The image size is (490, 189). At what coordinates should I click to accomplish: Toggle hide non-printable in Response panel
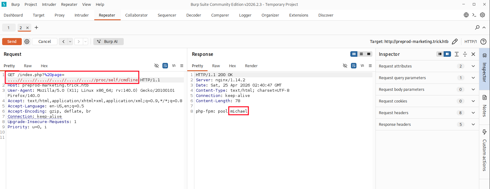point(345,66)
